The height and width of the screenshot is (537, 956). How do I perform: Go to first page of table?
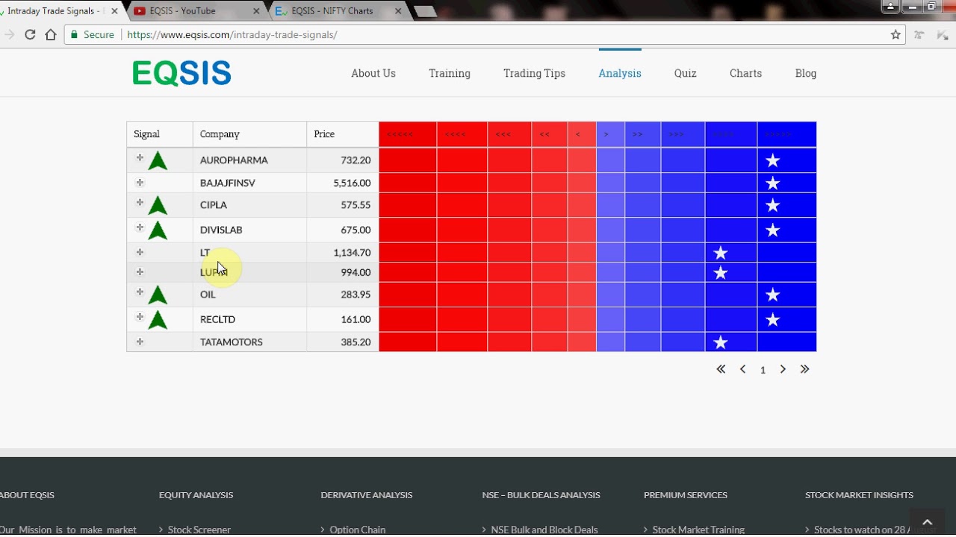(721, 369)
